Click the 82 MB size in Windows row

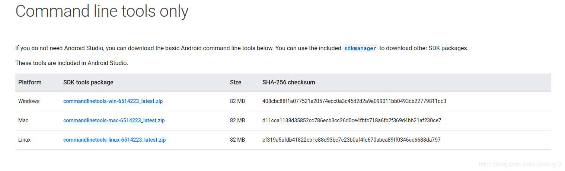[x=237, y=101]
